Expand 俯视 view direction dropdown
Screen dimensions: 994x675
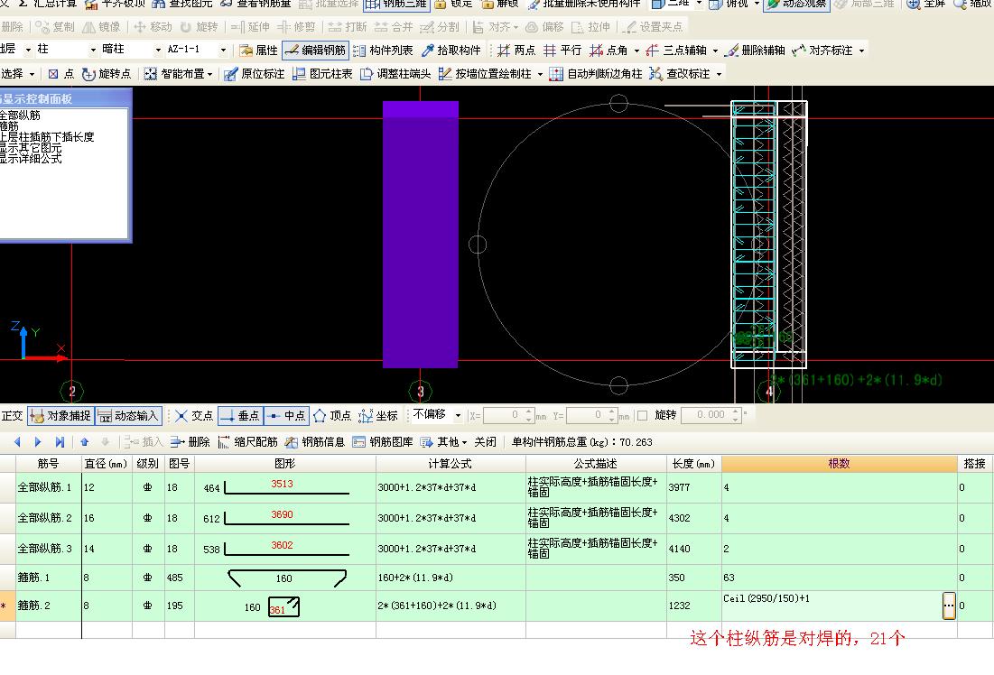[x=757, y=4]
